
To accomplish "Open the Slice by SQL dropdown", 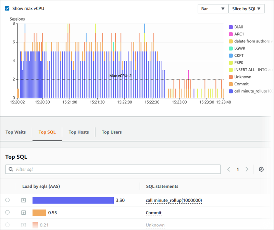I will [x=247, y=9].
